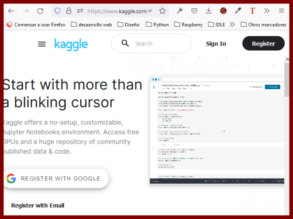Open the wrench developer tools icon
This screenshot has height=219, width=293.
coord(180,11)
